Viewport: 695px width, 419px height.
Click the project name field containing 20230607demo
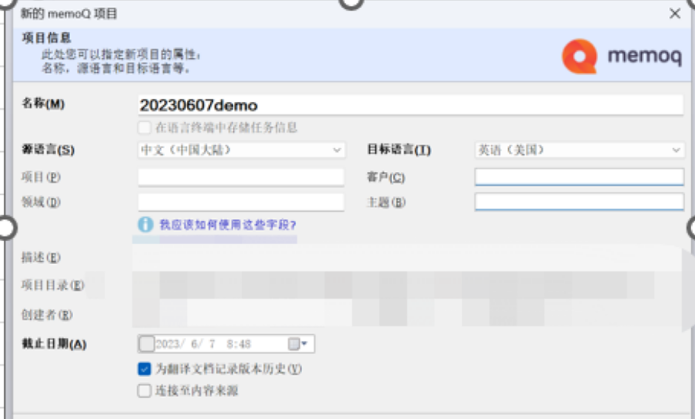(411, 105)
